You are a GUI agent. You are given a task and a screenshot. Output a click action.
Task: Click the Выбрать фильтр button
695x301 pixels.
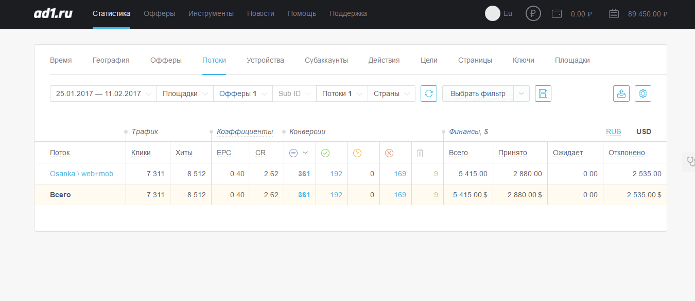[478, 93]
